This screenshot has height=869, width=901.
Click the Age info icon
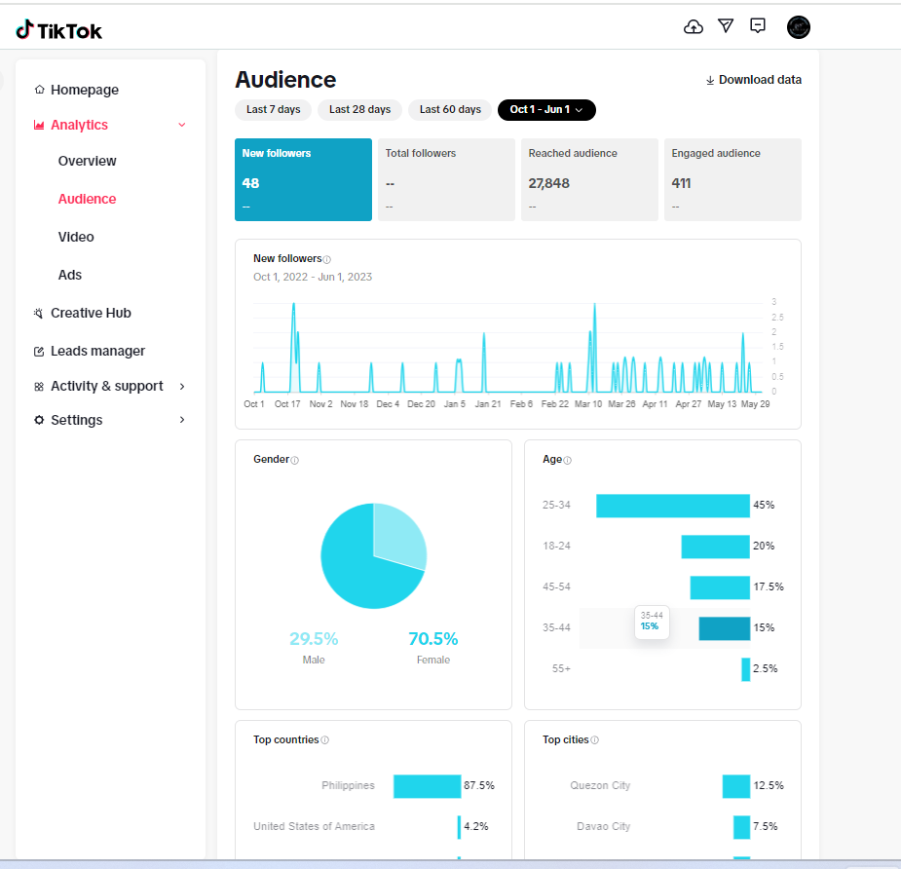(568, 461)
